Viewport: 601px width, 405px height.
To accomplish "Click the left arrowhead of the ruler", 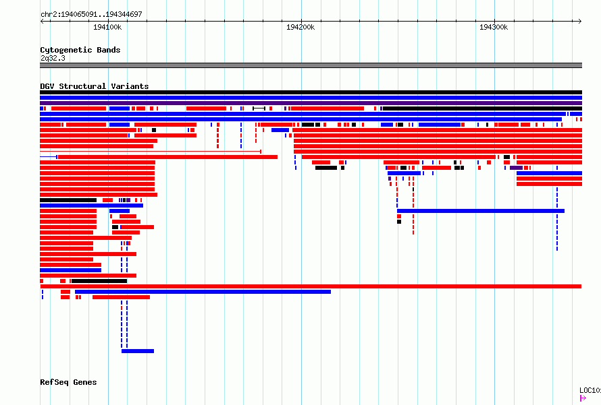I will pos(42,21).
